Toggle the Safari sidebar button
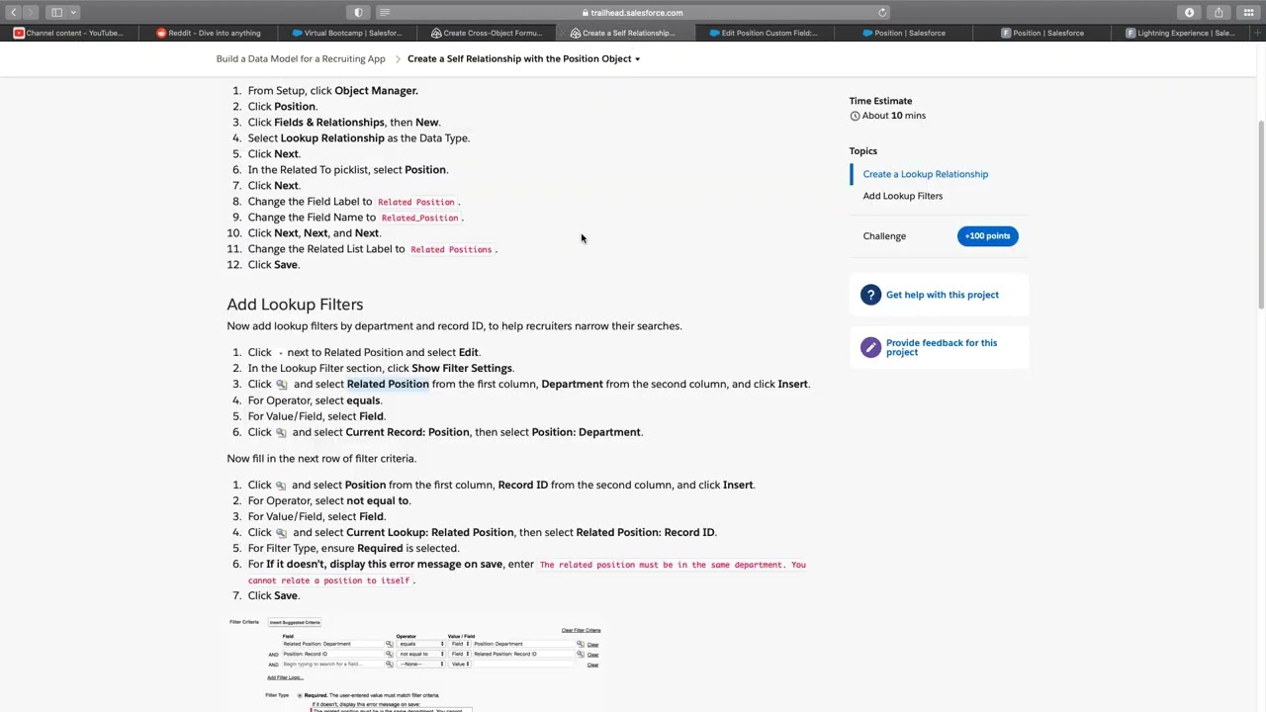 coord(57,12)
